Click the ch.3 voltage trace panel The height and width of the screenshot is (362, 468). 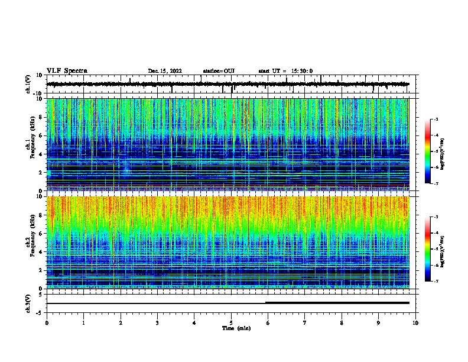[232, 303]
